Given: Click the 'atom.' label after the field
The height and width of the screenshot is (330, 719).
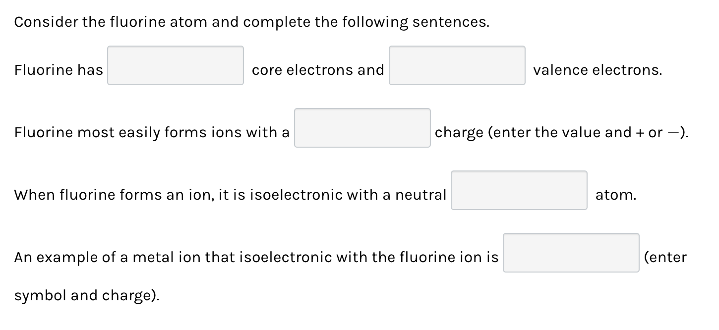Looking at the screenshot, I should point(615,195).
